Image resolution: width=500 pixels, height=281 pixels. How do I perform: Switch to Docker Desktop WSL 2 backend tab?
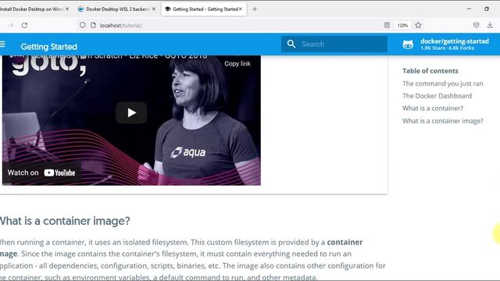[x=116, y=9]
